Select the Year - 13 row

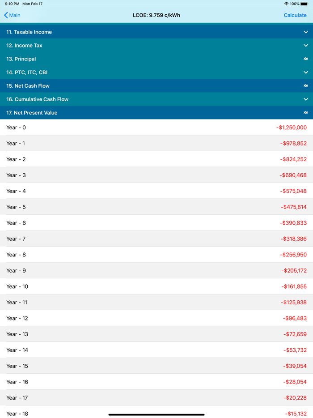156,334
